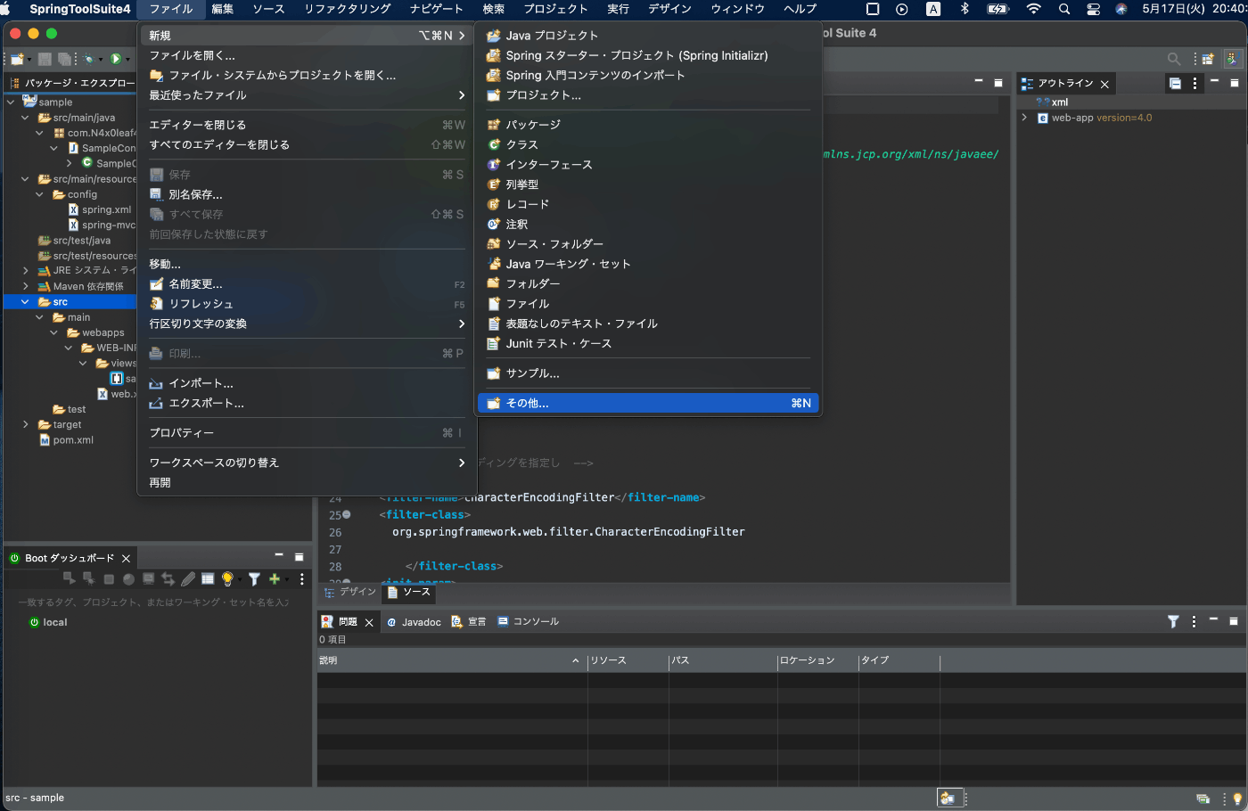The width and height of the screenshot is (1248, 811).
Task: Open macOS Control Center in menu bar
Action: tap(1094, 9)
